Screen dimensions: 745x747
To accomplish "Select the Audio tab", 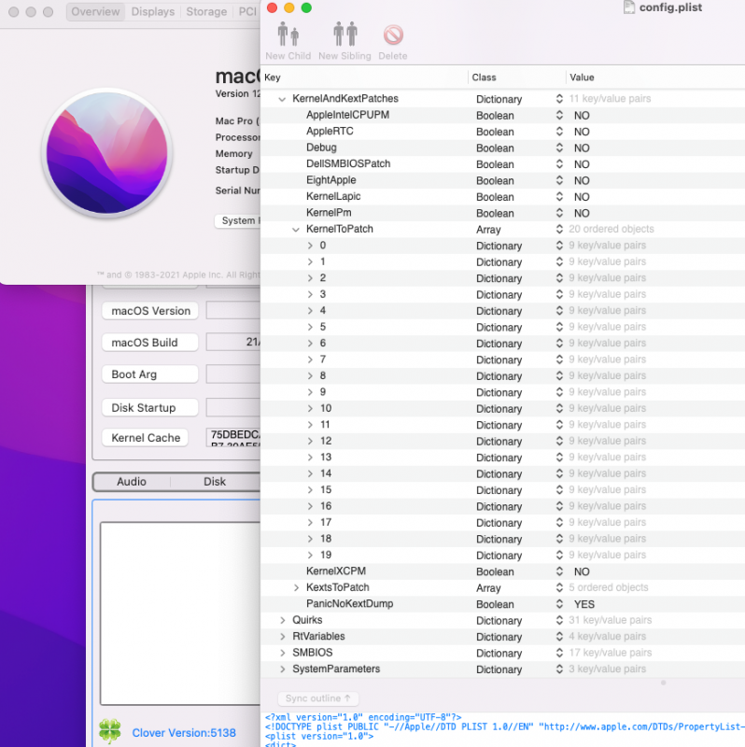I will (131, 482).
